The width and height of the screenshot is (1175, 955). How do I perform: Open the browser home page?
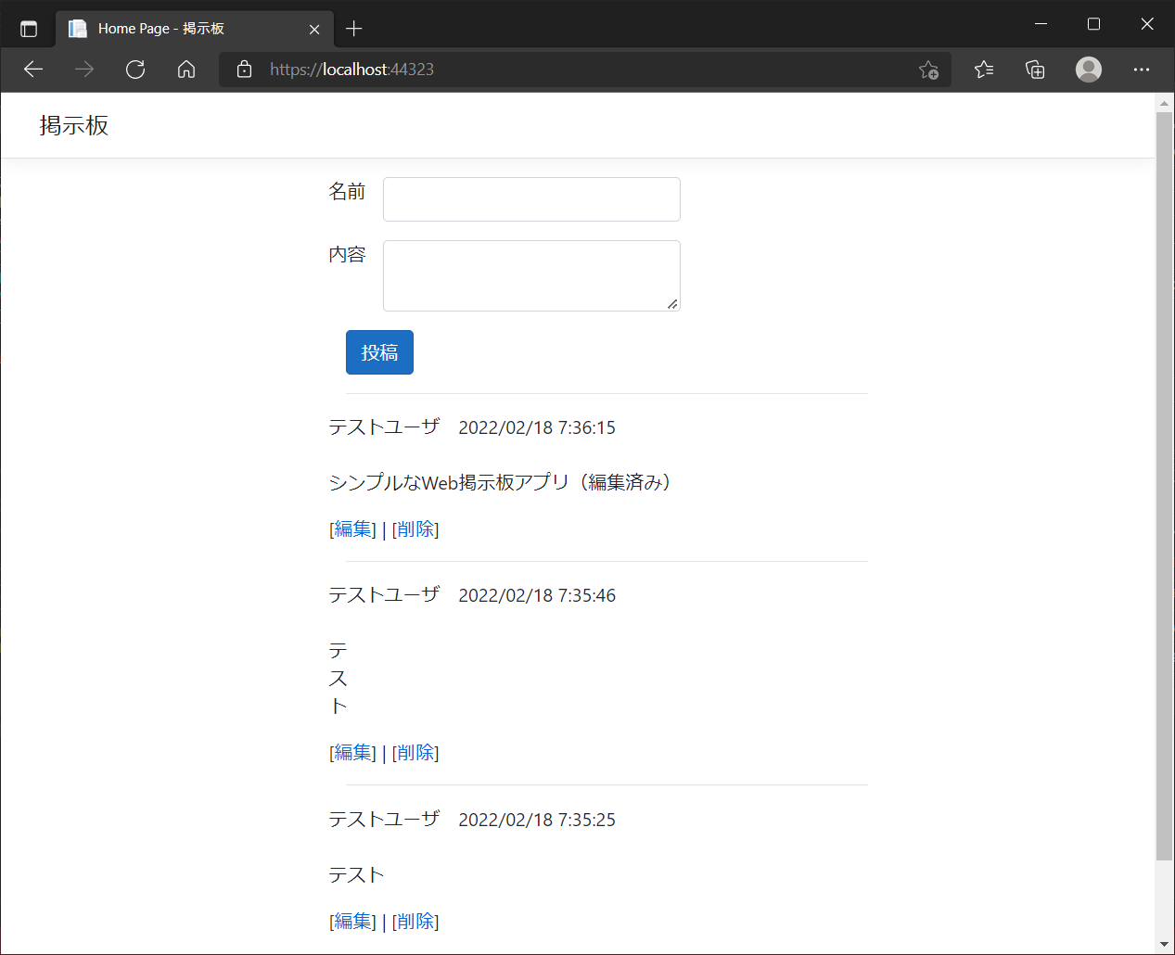pos(185,69)
